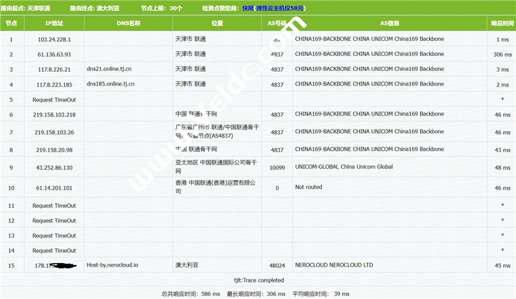
Task: Click the IP地址 column header
Action: coord(54,23)
